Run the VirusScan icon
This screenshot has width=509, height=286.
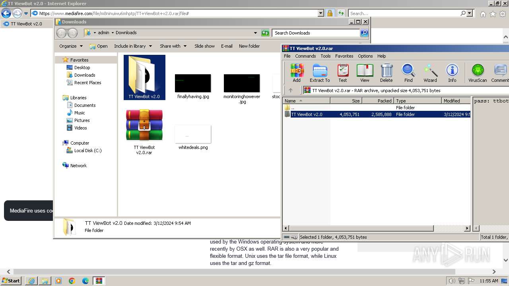(478, 73)
